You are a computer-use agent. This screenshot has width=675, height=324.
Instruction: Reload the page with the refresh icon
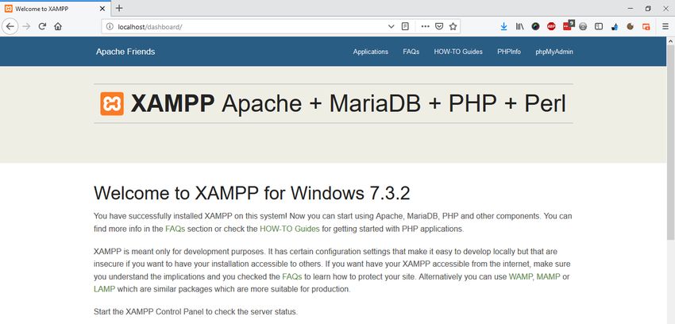[42, 26]
